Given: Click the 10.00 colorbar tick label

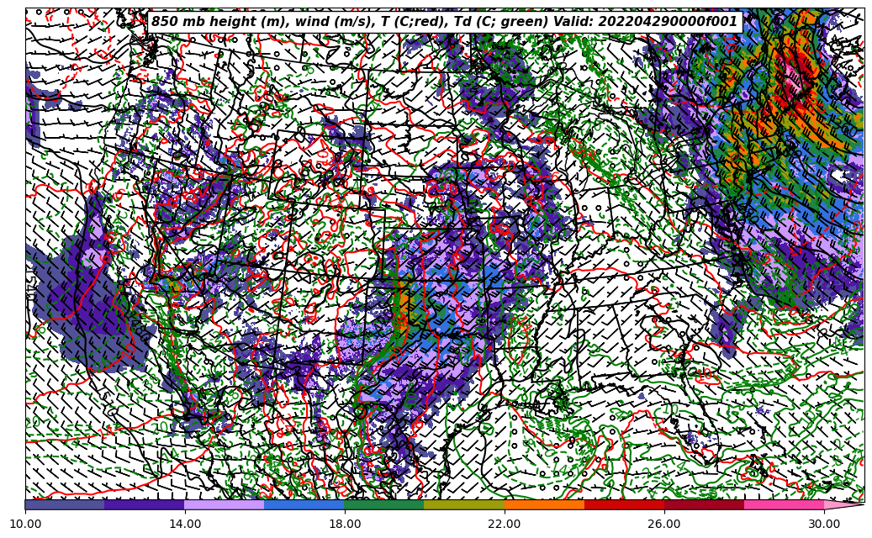Looking at the screenshot, I should pyautogui.click(x=25, y=524).
